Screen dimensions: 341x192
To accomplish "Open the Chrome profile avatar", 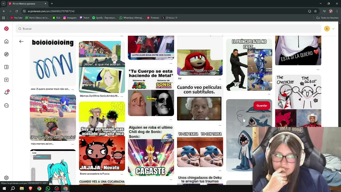I will [331, 11].
